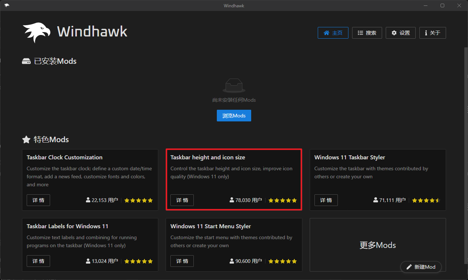Open 详情 for Taskbar height and icon size
Image resolution: width=468 pixels, height=280 pixels.
(x=182, y=200)
